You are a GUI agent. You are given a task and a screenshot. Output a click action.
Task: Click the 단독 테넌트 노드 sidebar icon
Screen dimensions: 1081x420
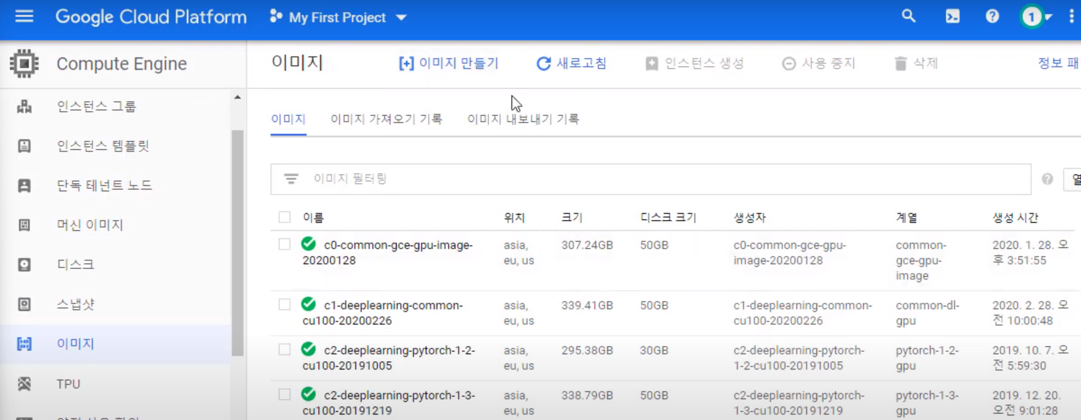click(x=24, y=185)
